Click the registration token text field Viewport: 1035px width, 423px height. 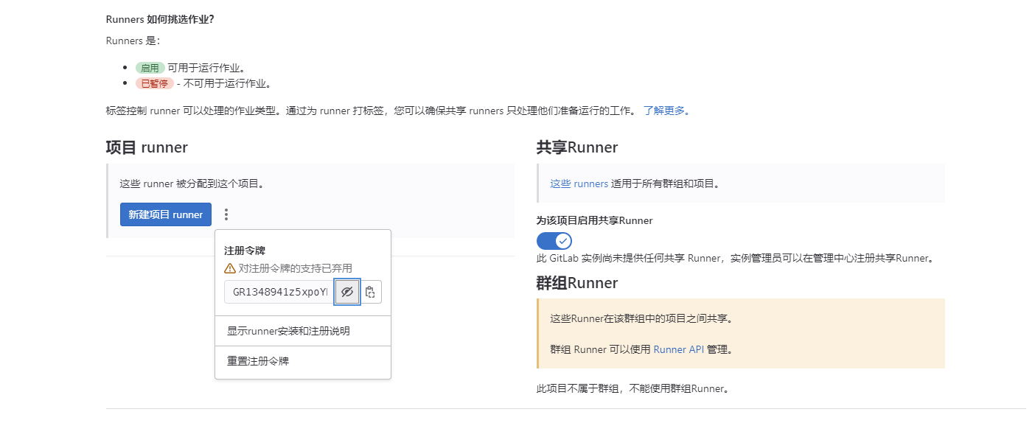pos(279,292)
